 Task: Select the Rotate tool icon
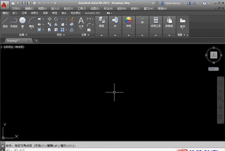coord(56,19)
